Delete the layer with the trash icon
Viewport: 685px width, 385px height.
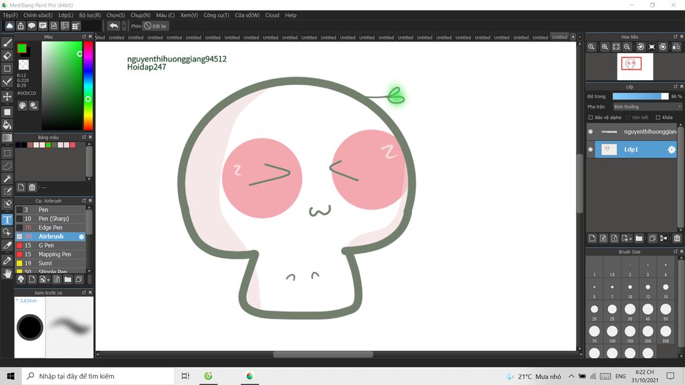(x=677, y=239)
